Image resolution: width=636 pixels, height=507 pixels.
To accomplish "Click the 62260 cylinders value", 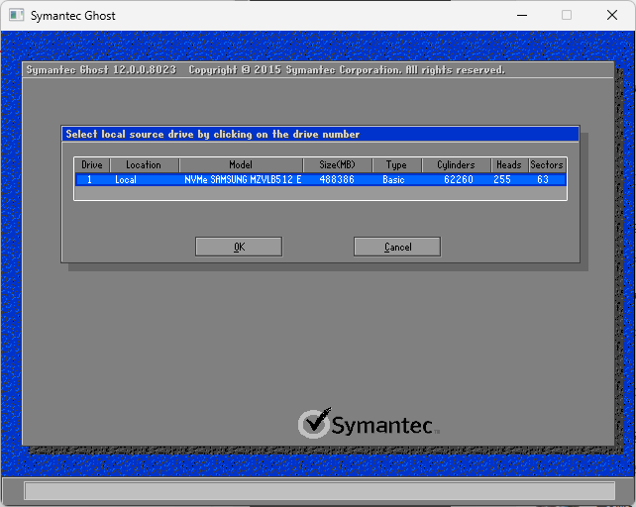I will [x=459, y=179].
